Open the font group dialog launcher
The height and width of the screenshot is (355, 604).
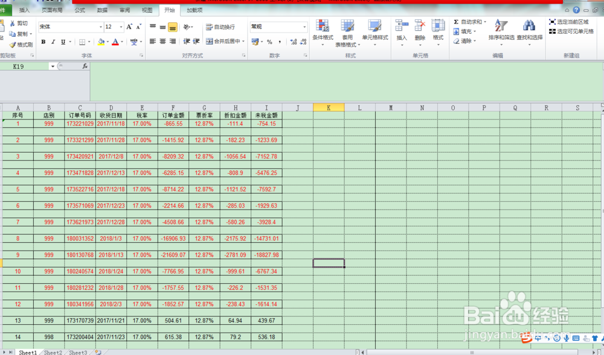(141, 56)
